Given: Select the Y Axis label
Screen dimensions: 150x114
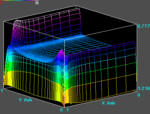Looking at the screenshot, I should coord(26,100).
